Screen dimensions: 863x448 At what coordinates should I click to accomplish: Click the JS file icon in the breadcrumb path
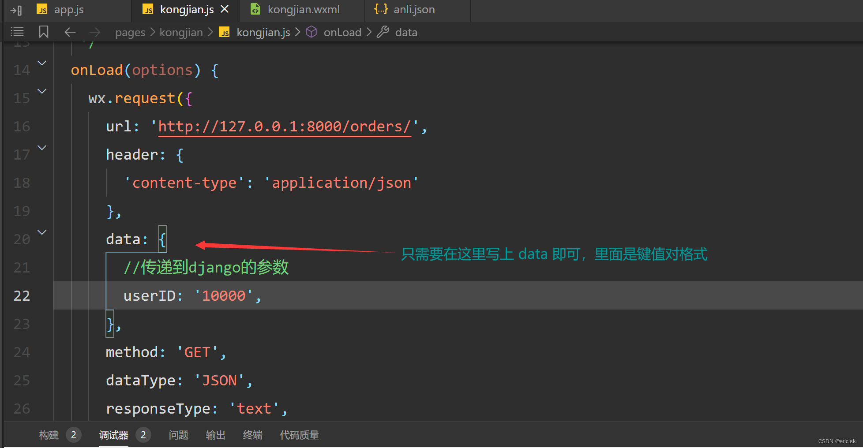click(x=224, y=32)
